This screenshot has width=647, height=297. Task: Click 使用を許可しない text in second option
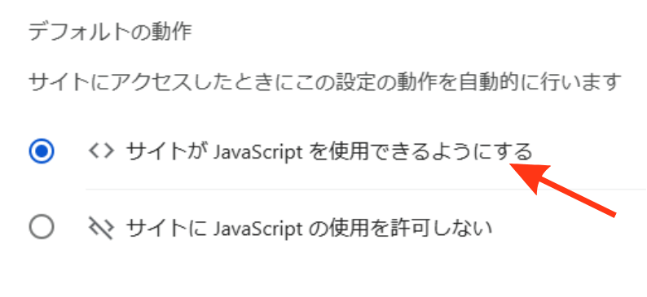[410, 227]
